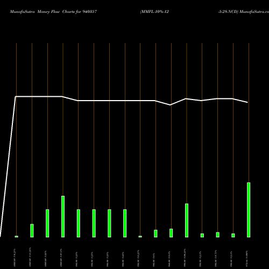The image size is (269, 269).
Task: Click the white line's final endpoint
Action: [247, 102]
